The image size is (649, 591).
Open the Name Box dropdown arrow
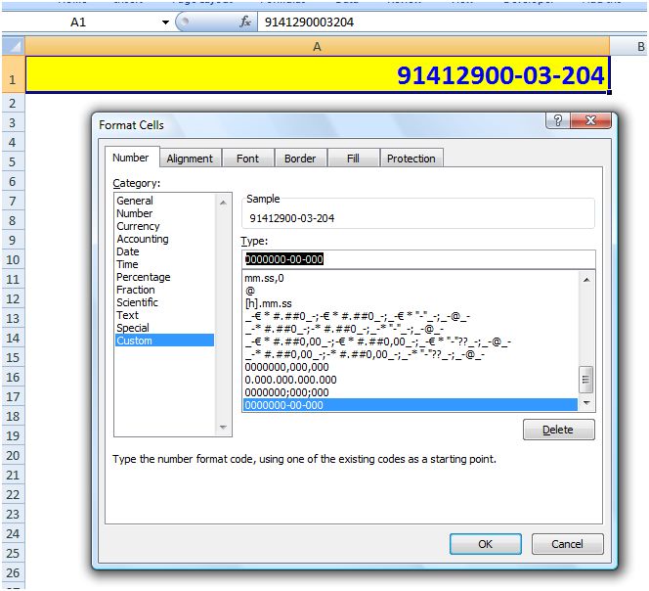165,22
